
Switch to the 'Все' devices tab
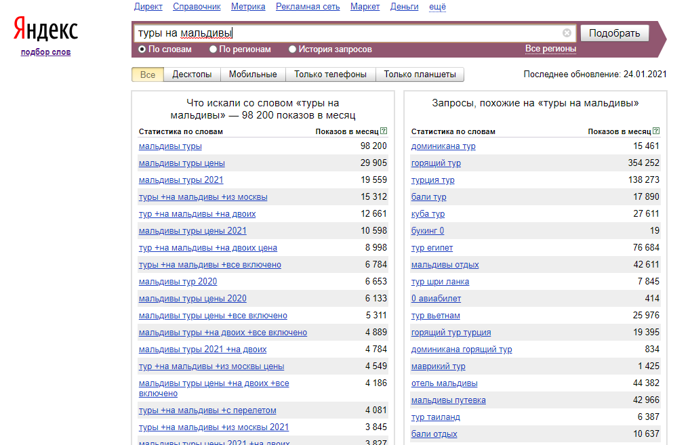pyautogui.click(x=147, y=75)
